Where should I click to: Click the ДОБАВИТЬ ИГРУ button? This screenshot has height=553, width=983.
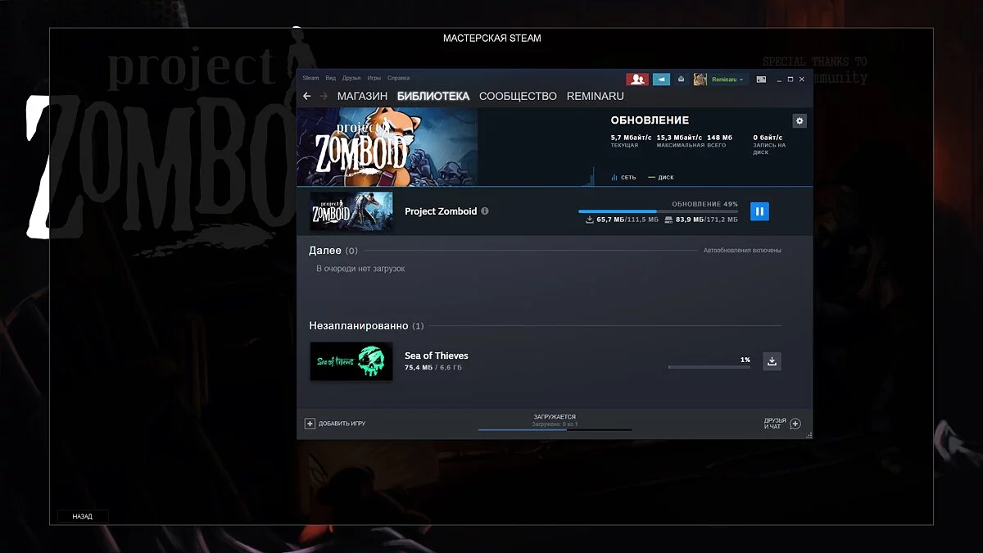pyautogui.click(x=335, y=424)
